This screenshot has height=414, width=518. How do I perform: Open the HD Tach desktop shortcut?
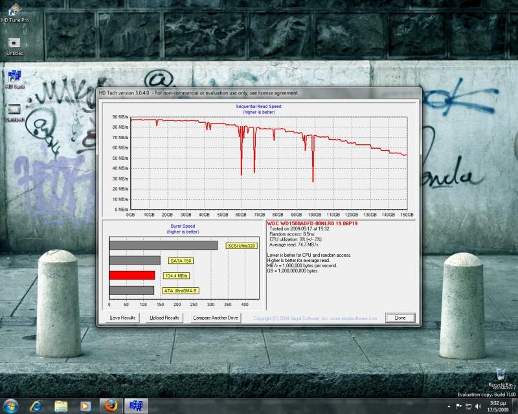(x=14, y=80)
